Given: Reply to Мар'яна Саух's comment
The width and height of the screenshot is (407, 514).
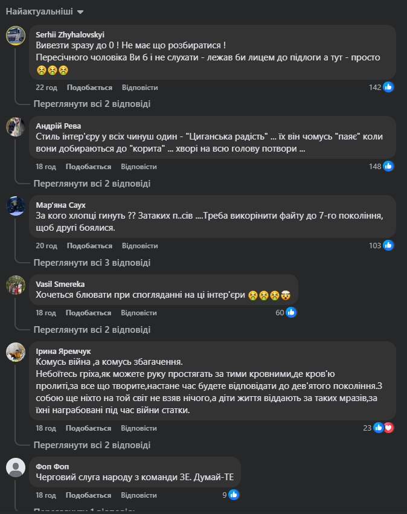Looking at the screenshot, I should (x=139, y=246).
